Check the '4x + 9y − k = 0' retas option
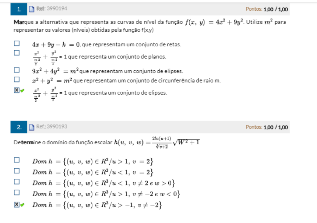 click(x=17, y=44)
